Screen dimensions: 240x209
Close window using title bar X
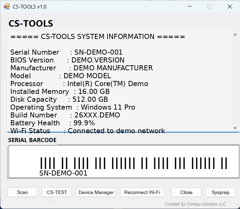tap(230, 6)
